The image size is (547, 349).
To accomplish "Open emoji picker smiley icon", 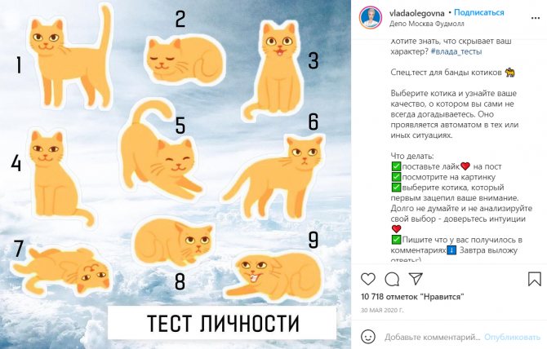I will (x=368, y=337).
